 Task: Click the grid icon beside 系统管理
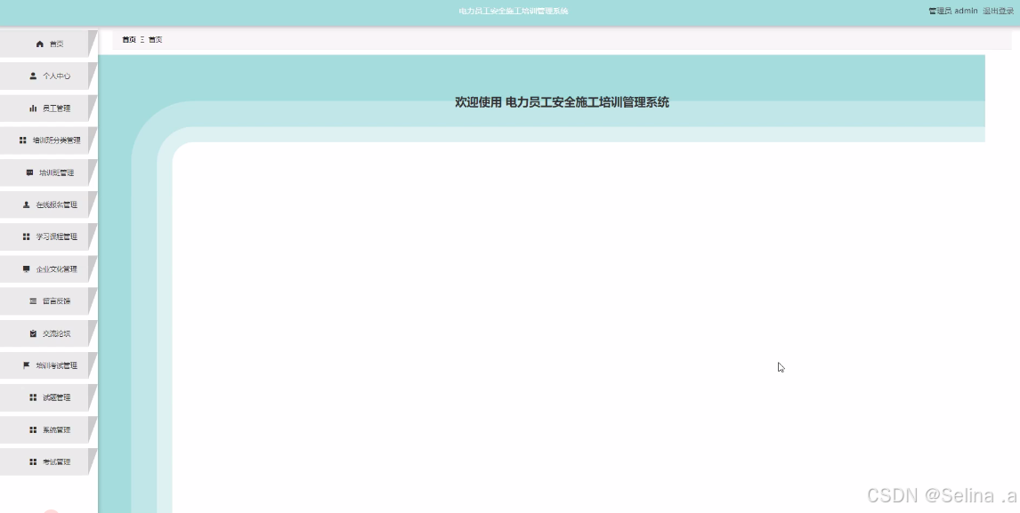[33, 429]
